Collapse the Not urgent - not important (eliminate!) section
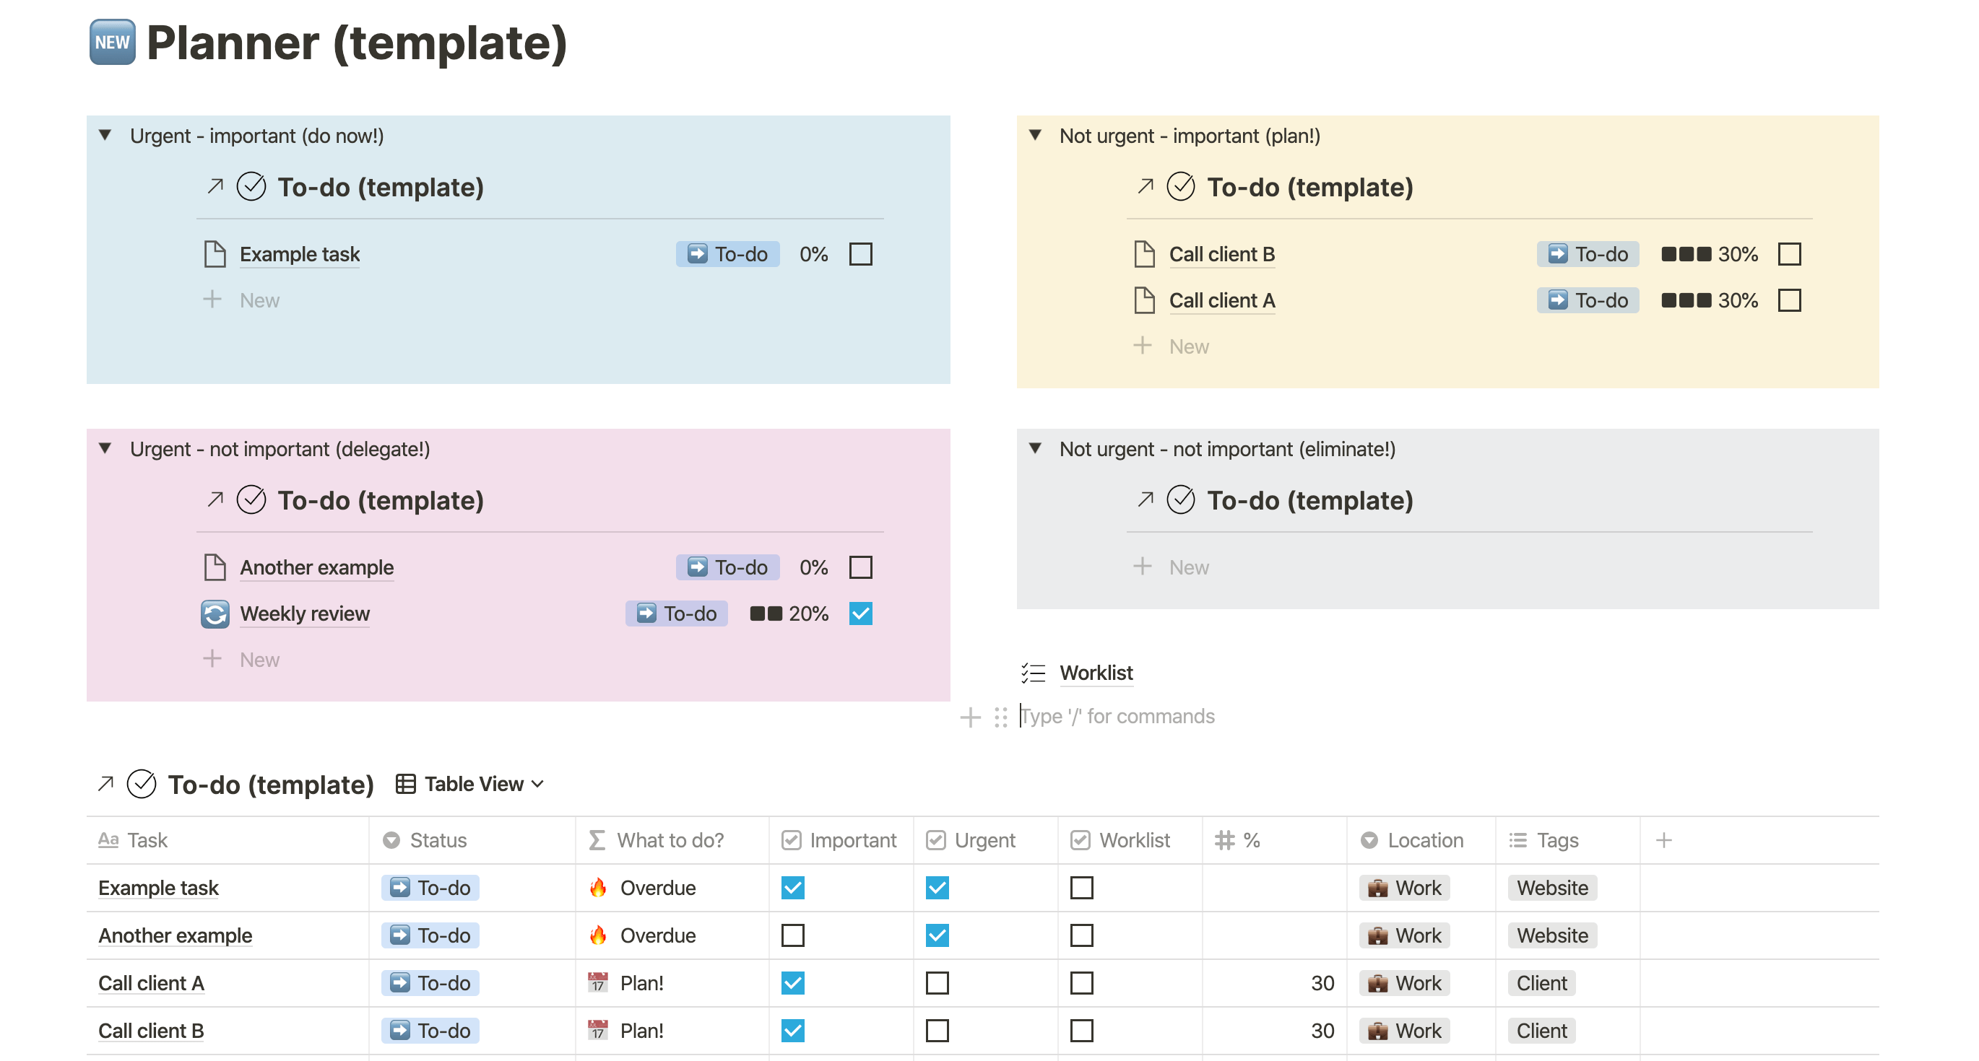1979x1061 pixels. point(1035,449)
